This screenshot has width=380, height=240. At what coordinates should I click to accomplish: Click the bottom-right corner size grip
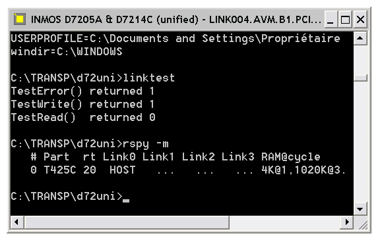tap(362, 224)
